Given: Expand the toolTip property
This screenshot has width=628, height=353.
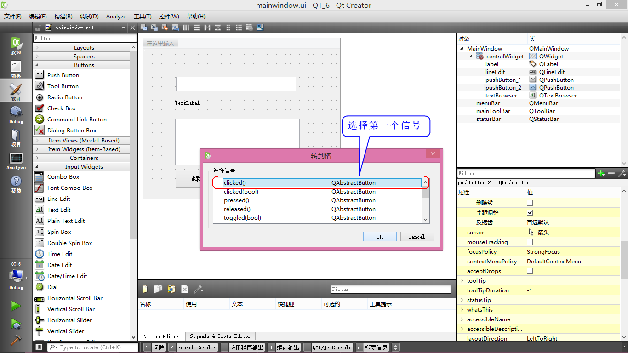Looking at the screenshot, I should [x=462, y=280].
